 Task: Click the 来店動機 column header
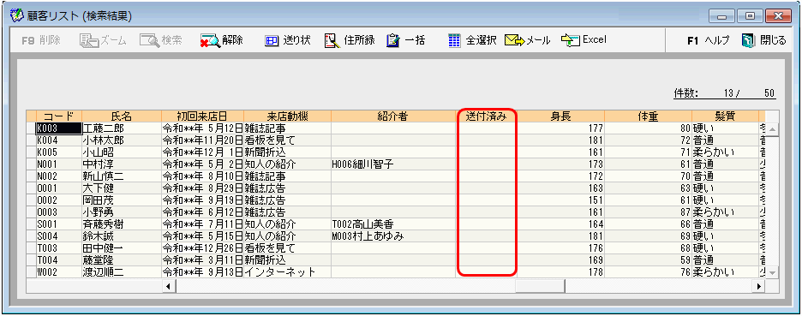pyautogui.click(x=287, y=116)
